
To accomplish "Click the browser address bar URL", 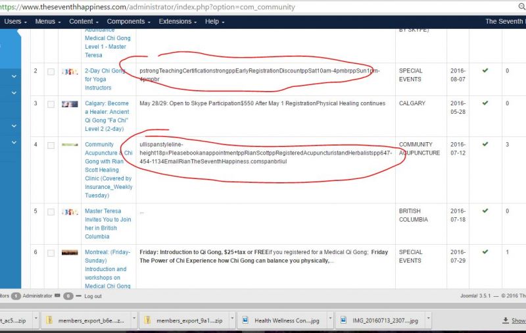I will pos(147,7).
